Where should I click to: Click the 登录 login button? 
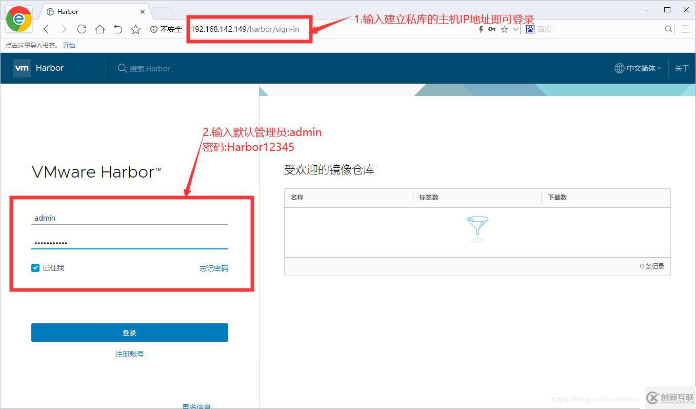point(129,332)
